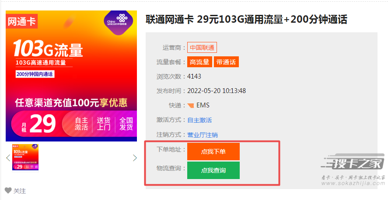Click the 搜卡之家 watermark logo

[353, 162]
